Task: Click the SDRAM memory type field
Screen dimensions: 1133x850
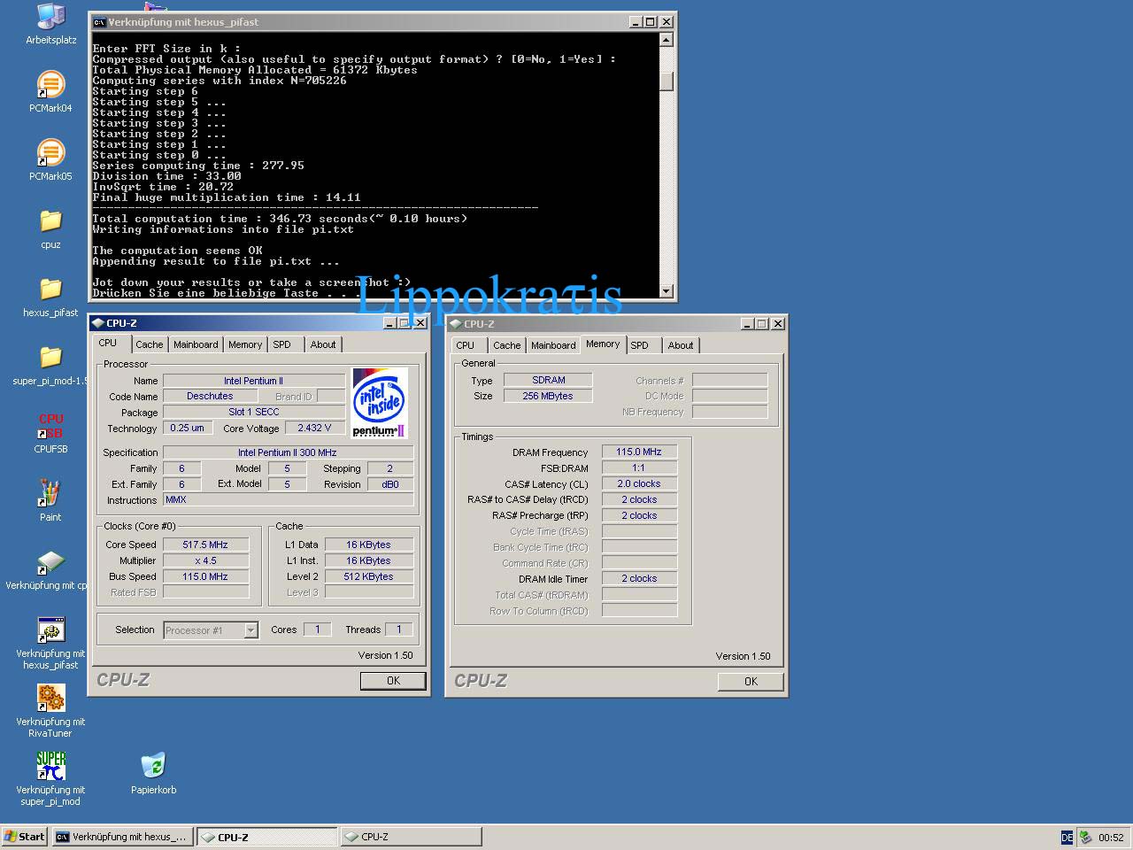Action: 548,380
